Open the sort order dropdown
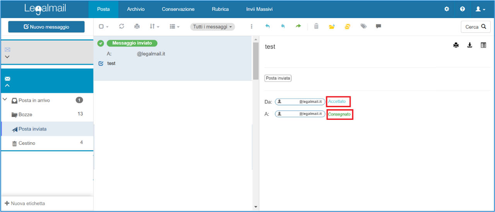495x212 pixels. (154, 27)
